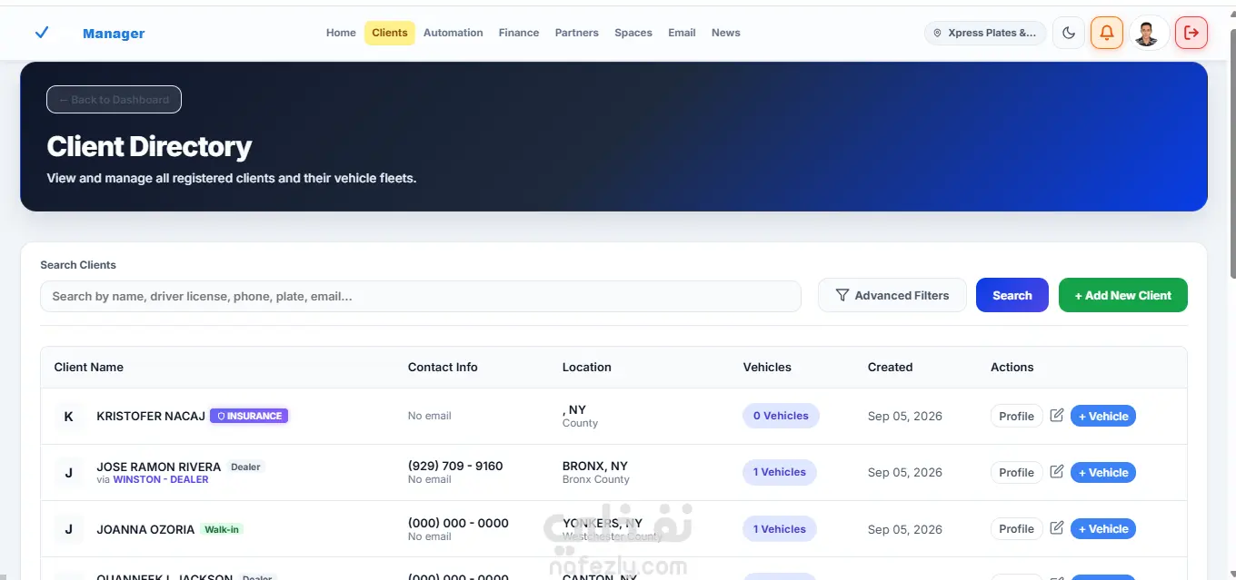Viewport: 1236px width, 580px height.
Task: Focus the Search Clients input field
Action: click(x=421, y=296)
